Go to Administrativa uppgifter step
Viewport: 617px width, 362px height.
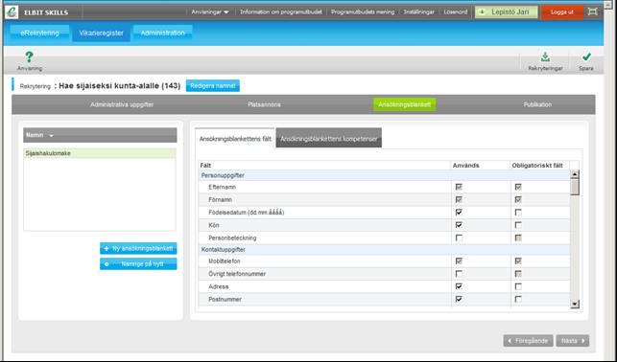tap(122, 104)
